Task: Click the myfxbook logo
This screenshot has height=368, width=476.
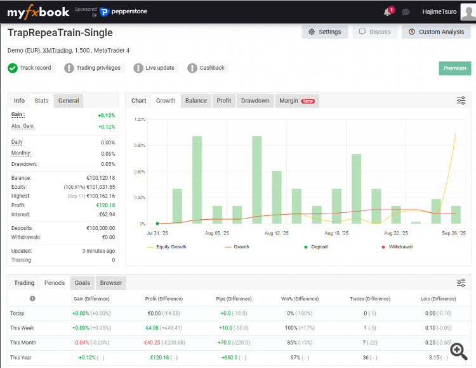Action: 38,12
